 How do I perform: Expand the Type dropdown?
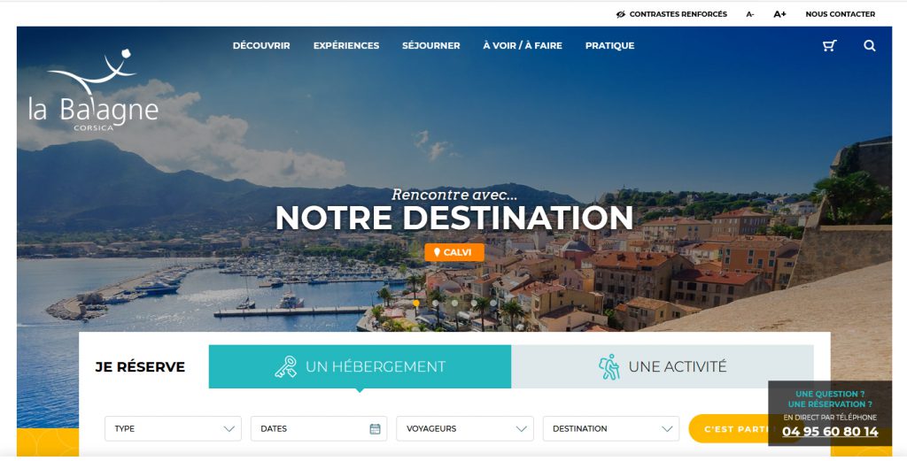click(173, 428)
